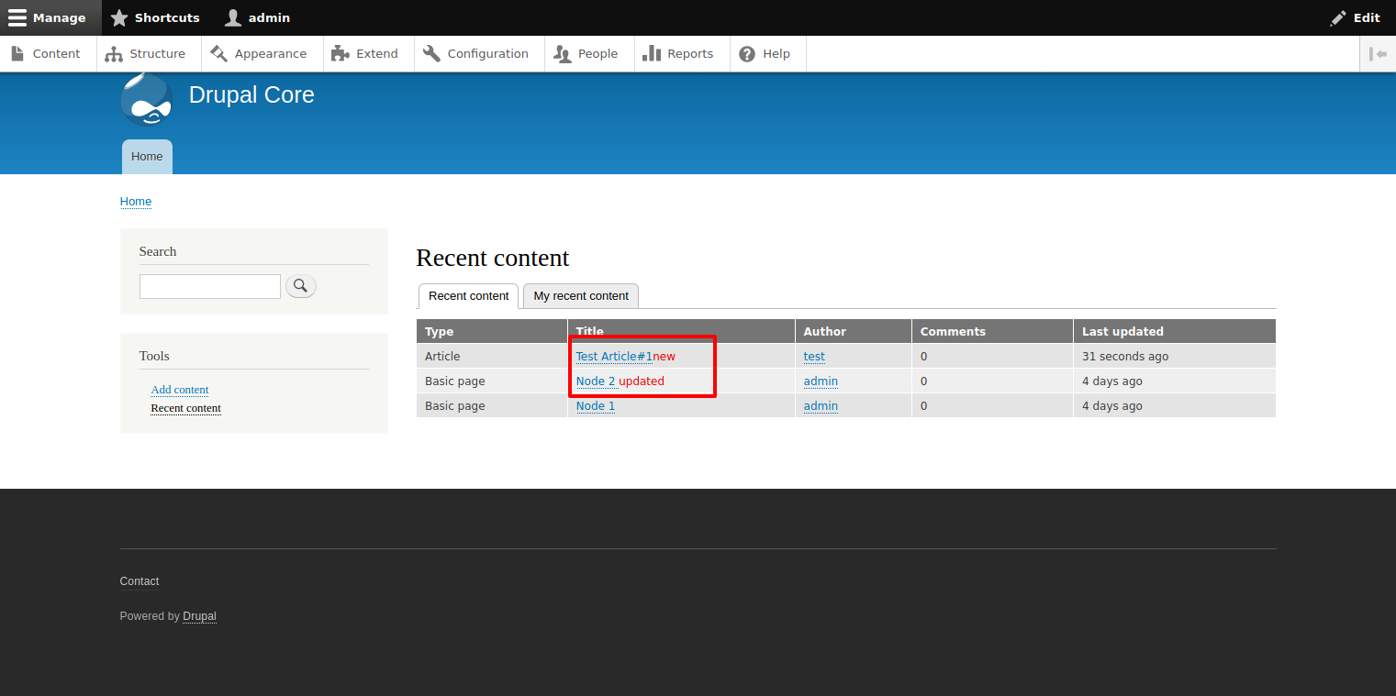Image resolution: width=1396 pixels, height=696 pixels.
Task: Toggle the Manage hamburger menu
Action: click(x=17, y=17)
